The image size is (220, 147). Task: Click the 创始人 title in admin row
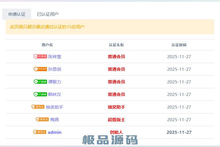pyautogui.click(x=116, y=132)
